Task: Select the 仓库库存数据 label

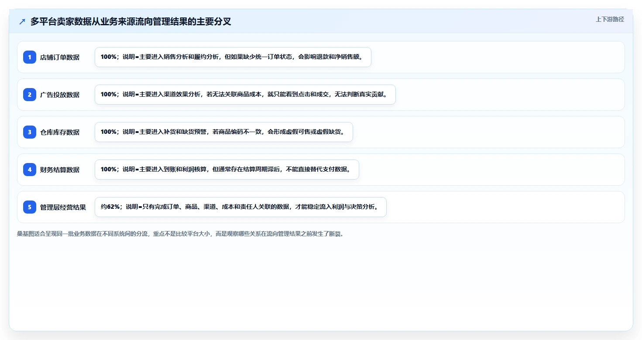Action: pos(60,132)
